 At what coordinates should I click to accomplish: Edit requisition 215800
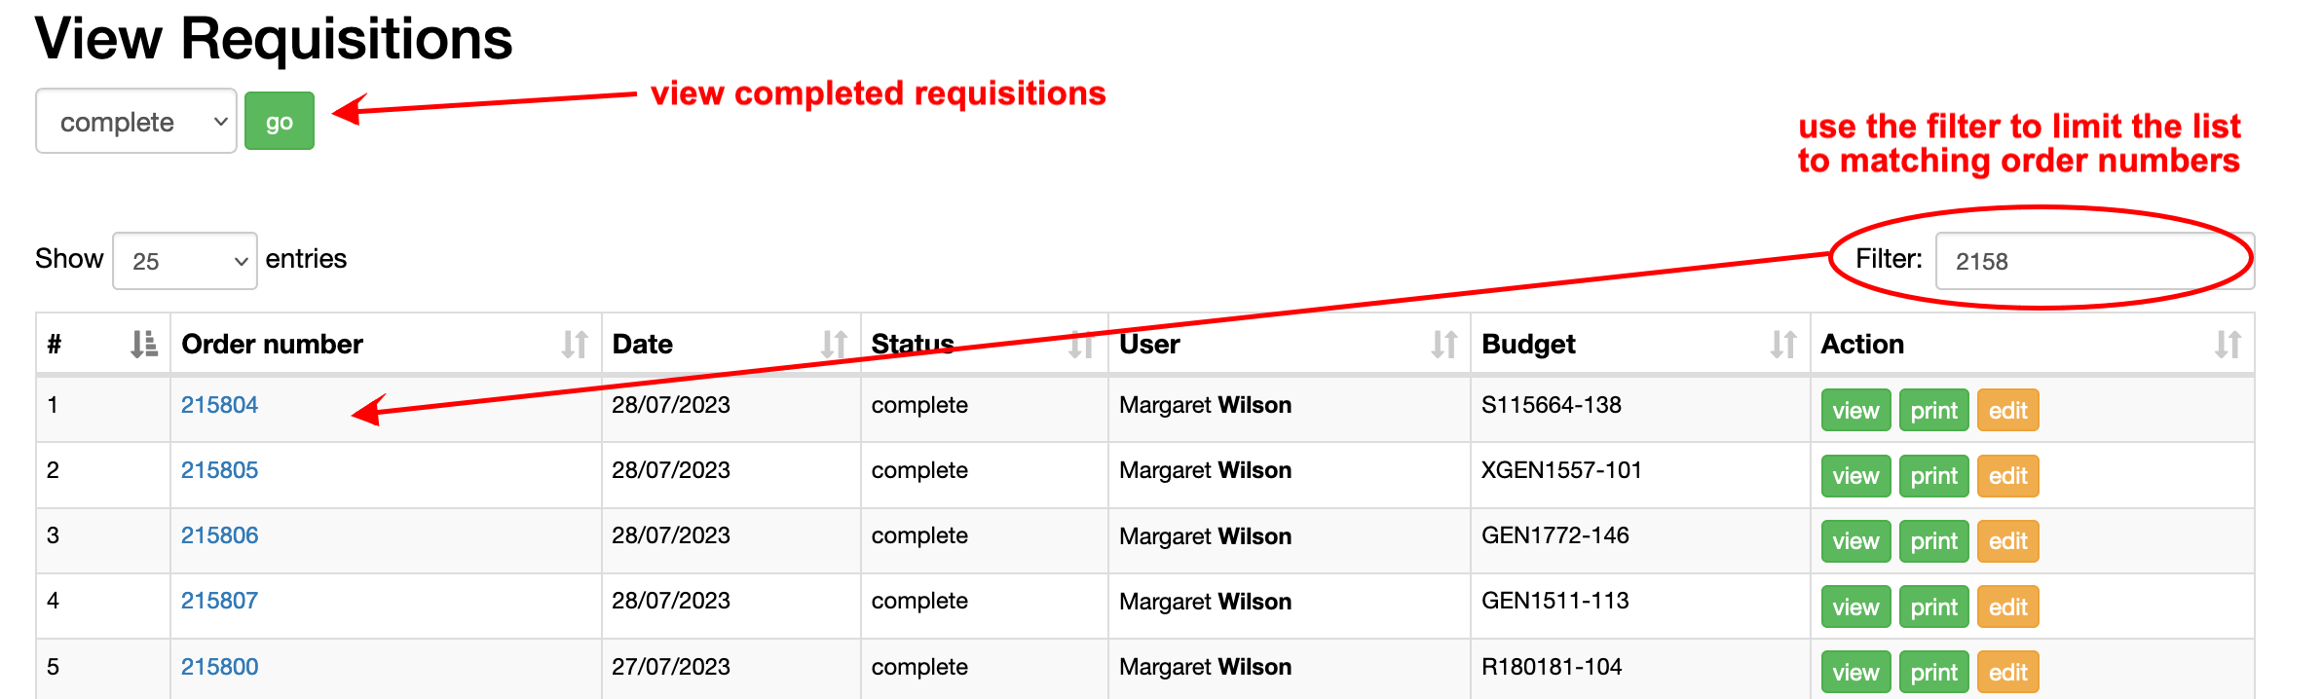click(x=2007, y=672)
